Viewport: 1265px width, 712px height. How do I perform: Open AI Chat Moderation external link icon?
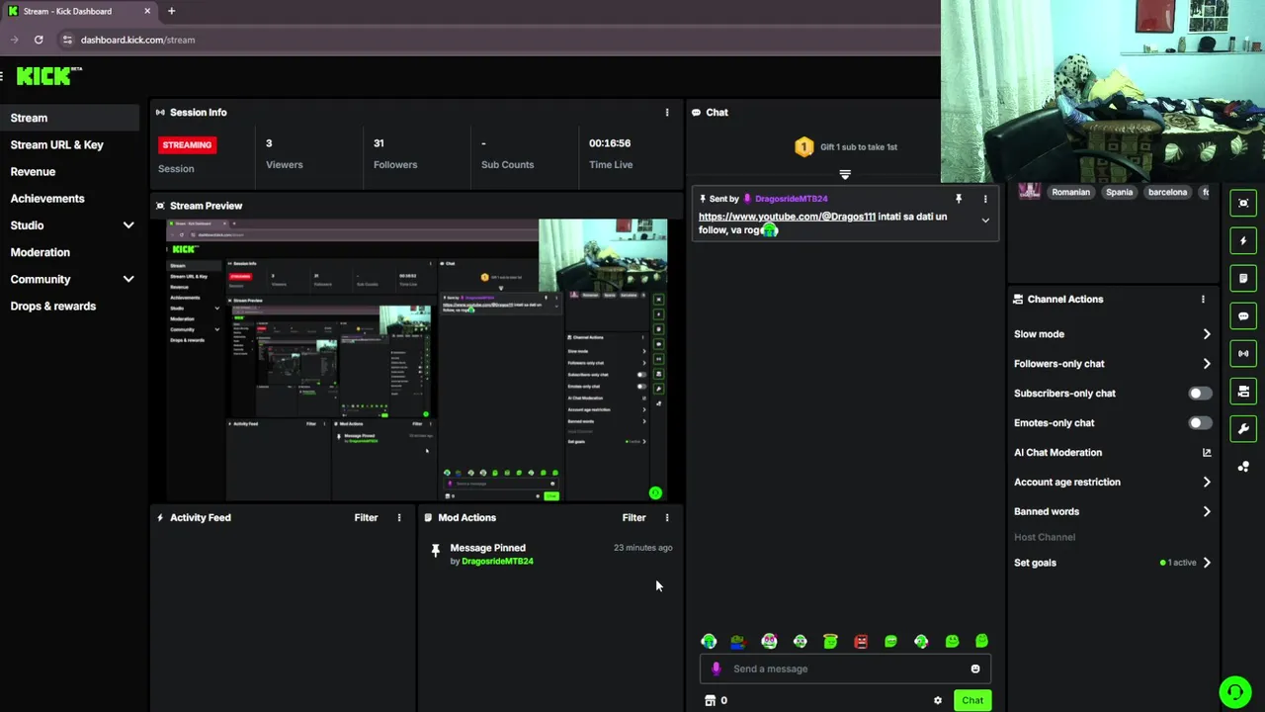[1207, 452]
